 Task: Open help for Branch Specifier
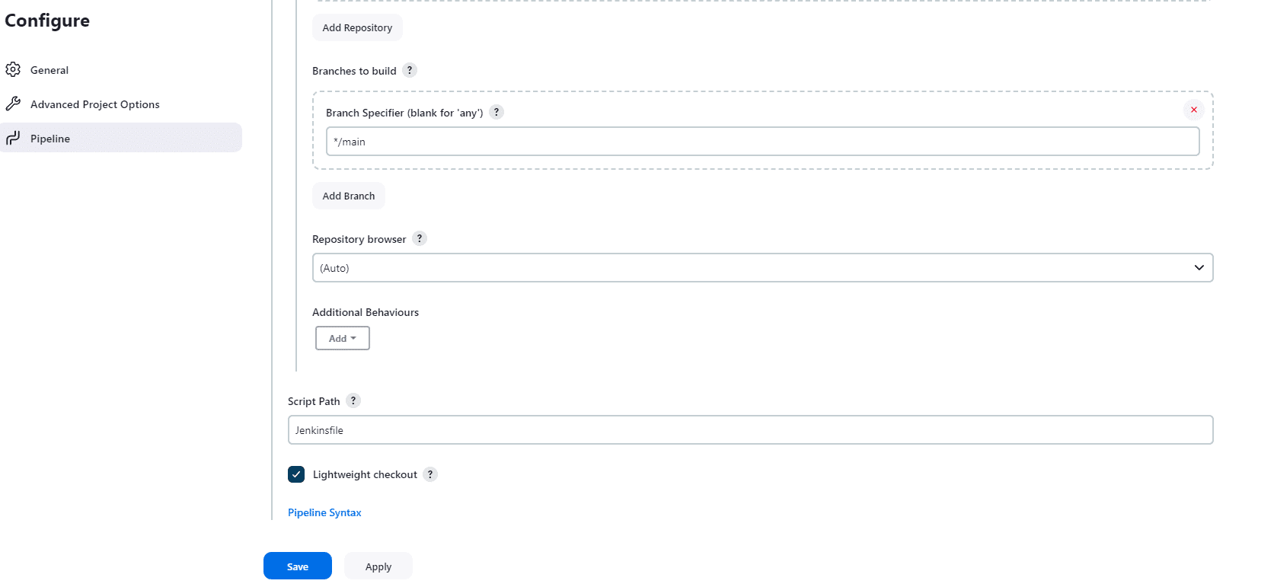[x=496, y=112]
